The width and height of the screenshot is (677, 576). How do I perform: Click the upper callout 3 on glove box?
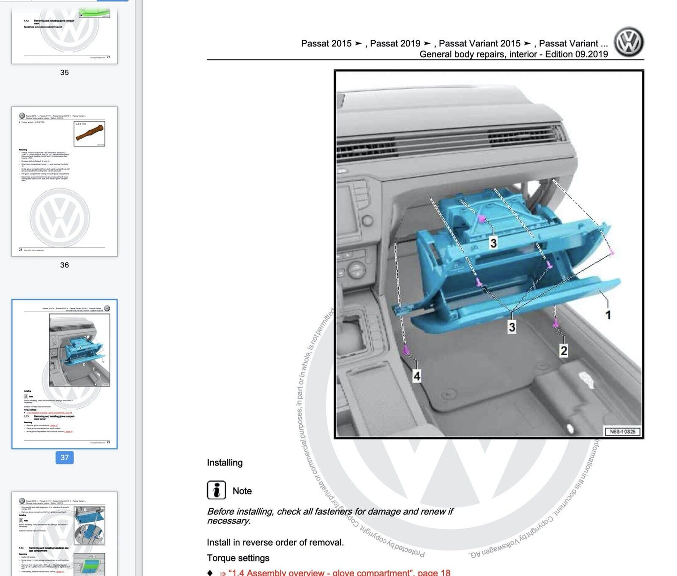click(493, 243)
